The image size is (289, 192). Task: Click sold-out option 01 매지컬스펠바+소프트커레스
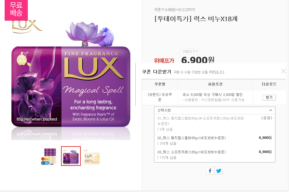[215, 123]
